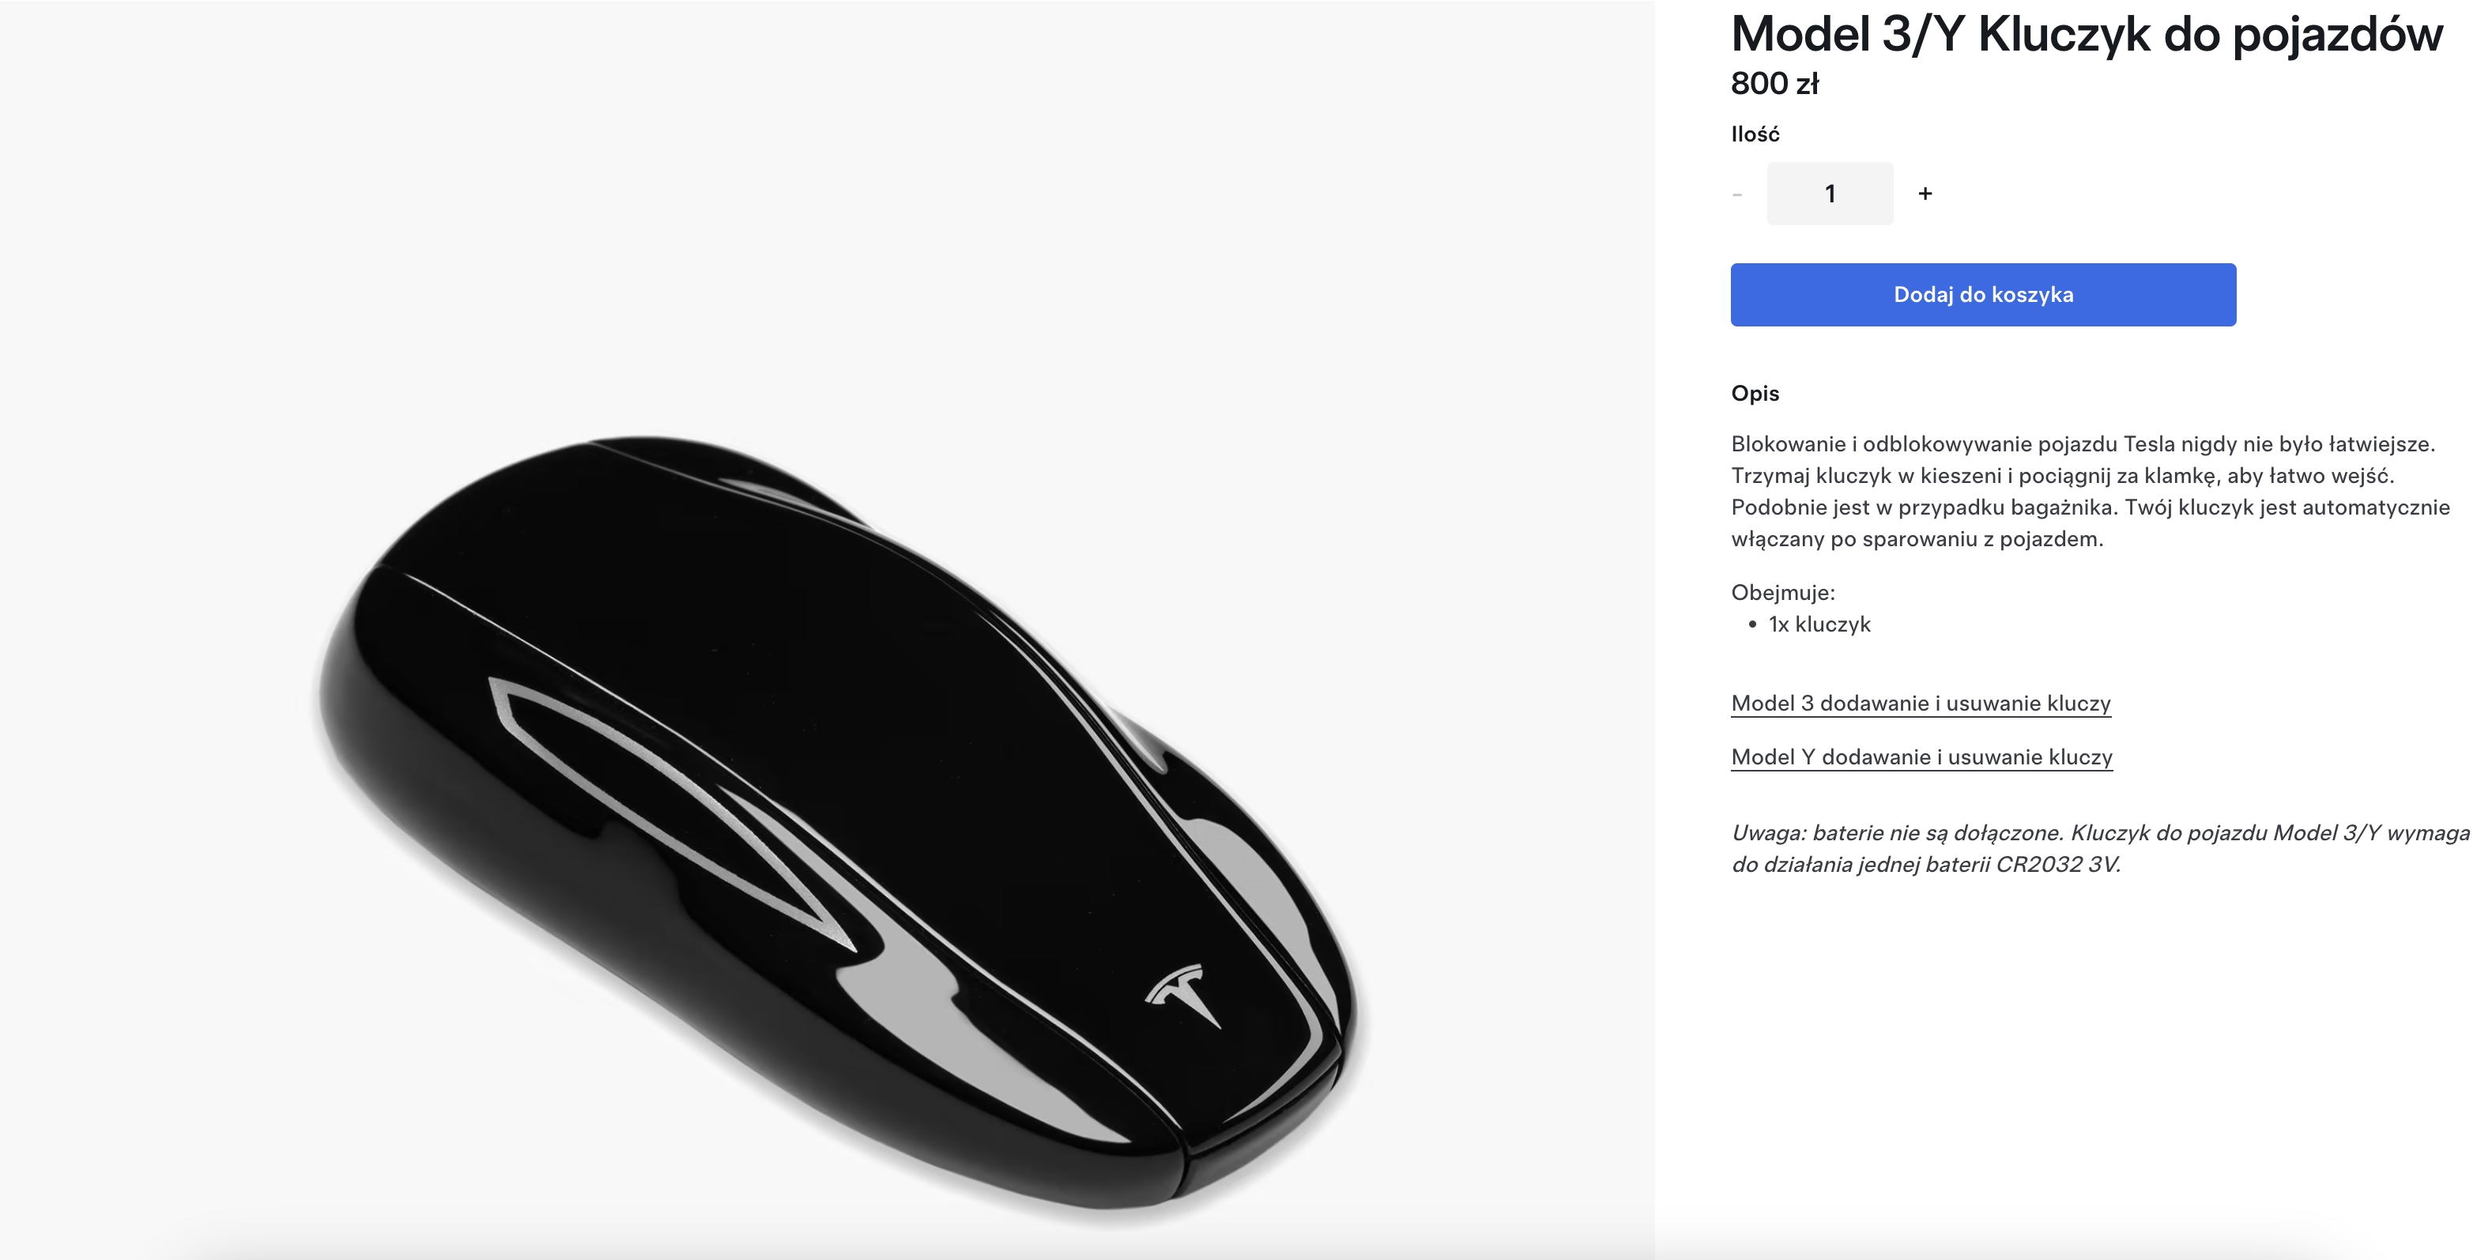Click the battery note Uwaga text
This screenshot has width=2477, height=1260.
point(2100,848)
